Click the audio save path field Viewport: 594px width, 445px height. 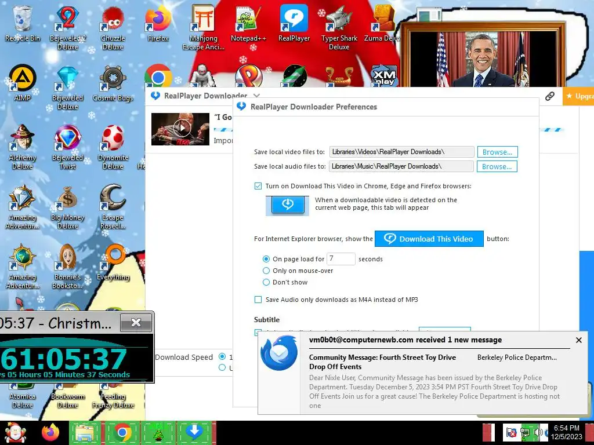point(401,166)
